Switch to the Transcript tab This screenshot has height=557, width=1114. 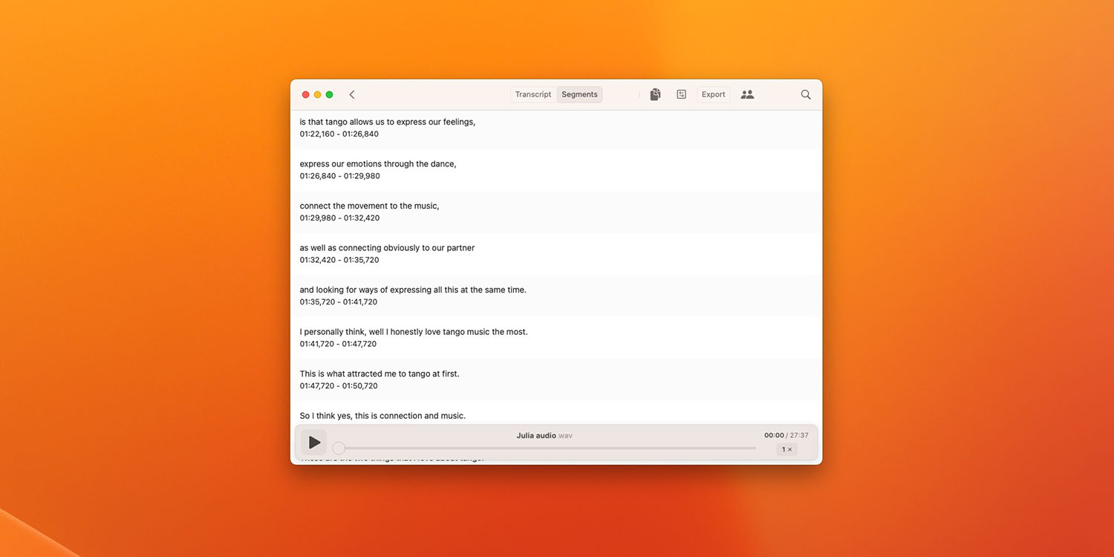(x=533, y=94)
